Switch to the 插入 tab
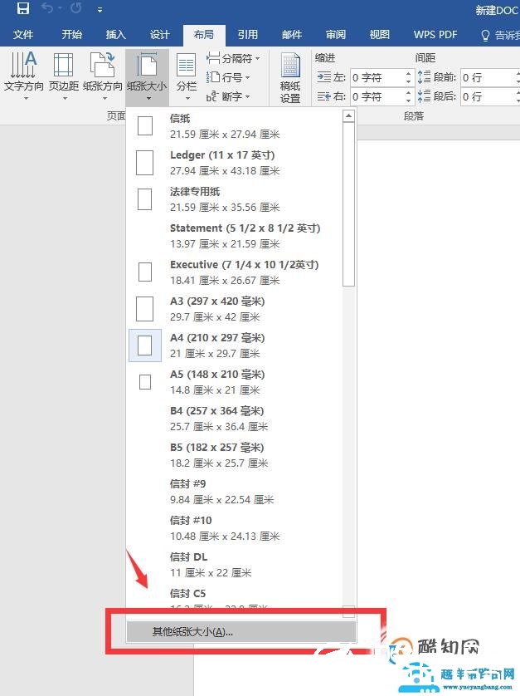The height and width of the screenshot is (696, 520). pyautogui.click(x=116, y=35)
